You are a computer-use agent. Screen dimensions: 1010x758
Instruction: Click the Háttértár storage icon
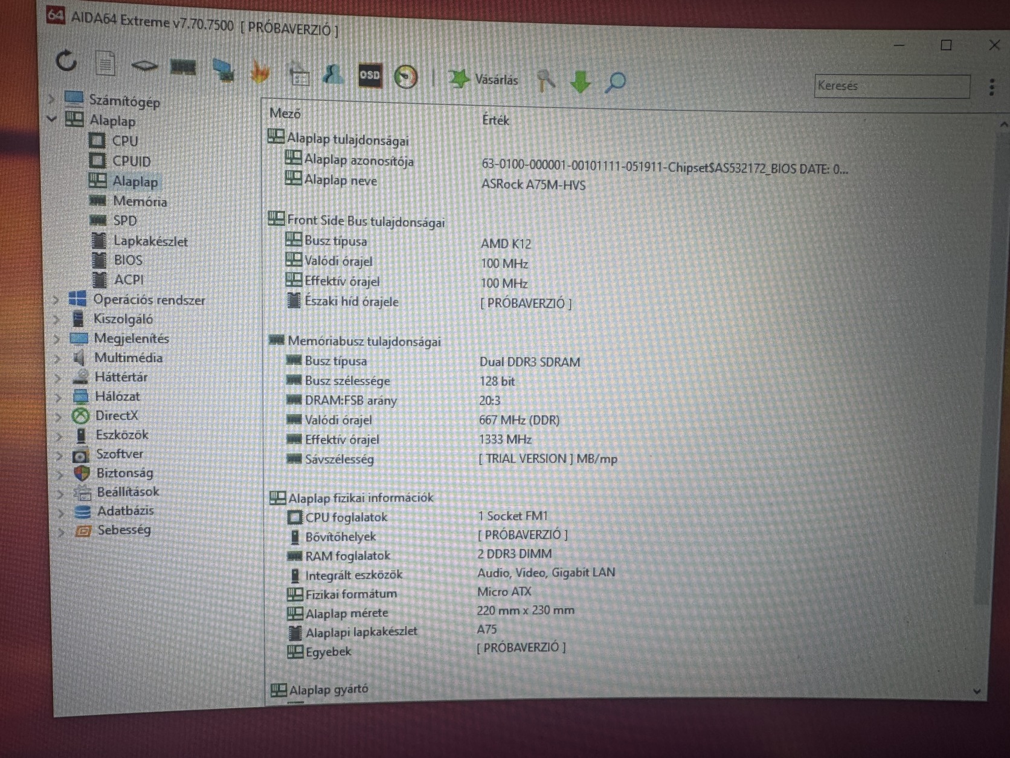pos(80,377)
